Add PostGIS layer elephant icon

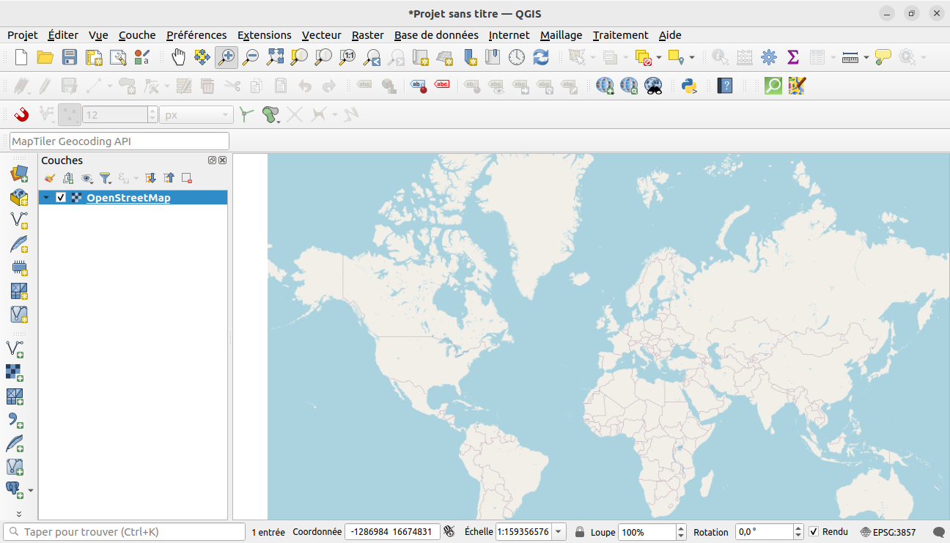pos(14,490)
